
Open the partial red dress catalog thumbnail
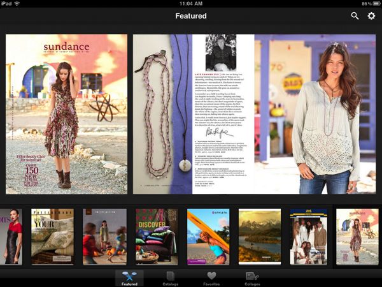[x=11, y=237]
